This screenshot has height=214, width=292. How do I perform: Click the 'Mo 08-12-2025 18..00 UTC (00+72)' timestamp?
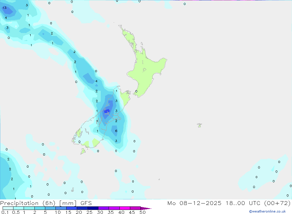229,203
